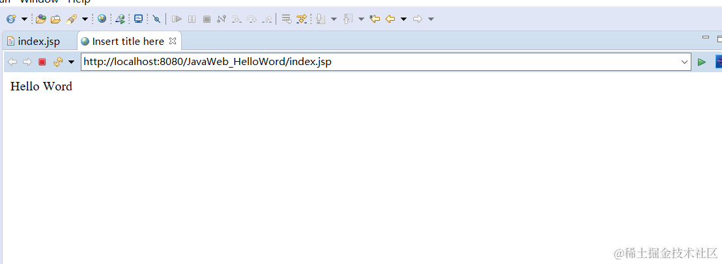Image resolution: width=722 pixels, height=264 pixels.
Task: Click the browser Refresh icon
Action: tap(57, 62)
